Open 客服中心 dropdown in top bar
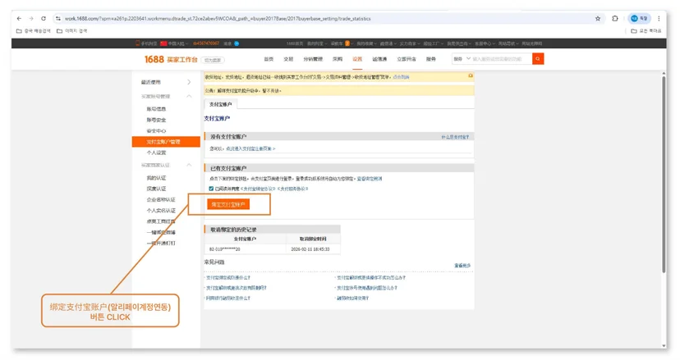 coord(485,43)
